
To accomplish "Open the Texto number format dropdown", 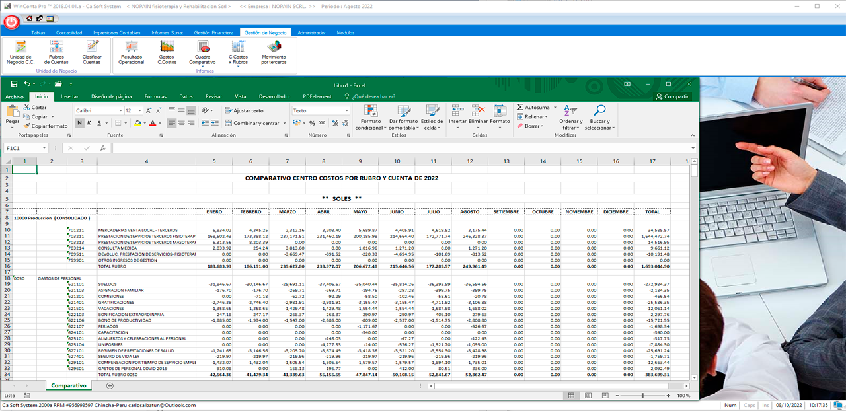I will coord(346,110).
